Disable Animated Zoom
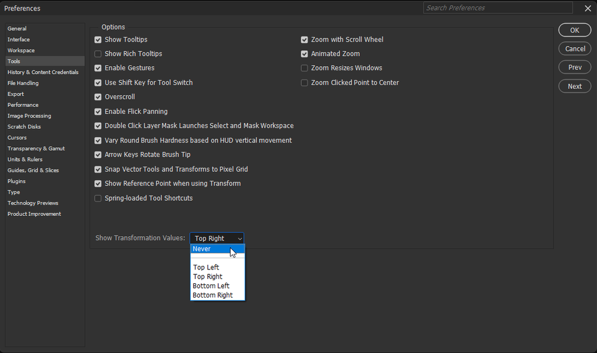Screen dimensions: 597x353 [304, 54]
